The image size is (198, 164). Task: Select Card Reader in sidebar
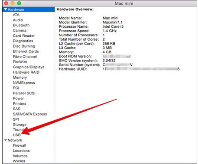coord(24,35)
